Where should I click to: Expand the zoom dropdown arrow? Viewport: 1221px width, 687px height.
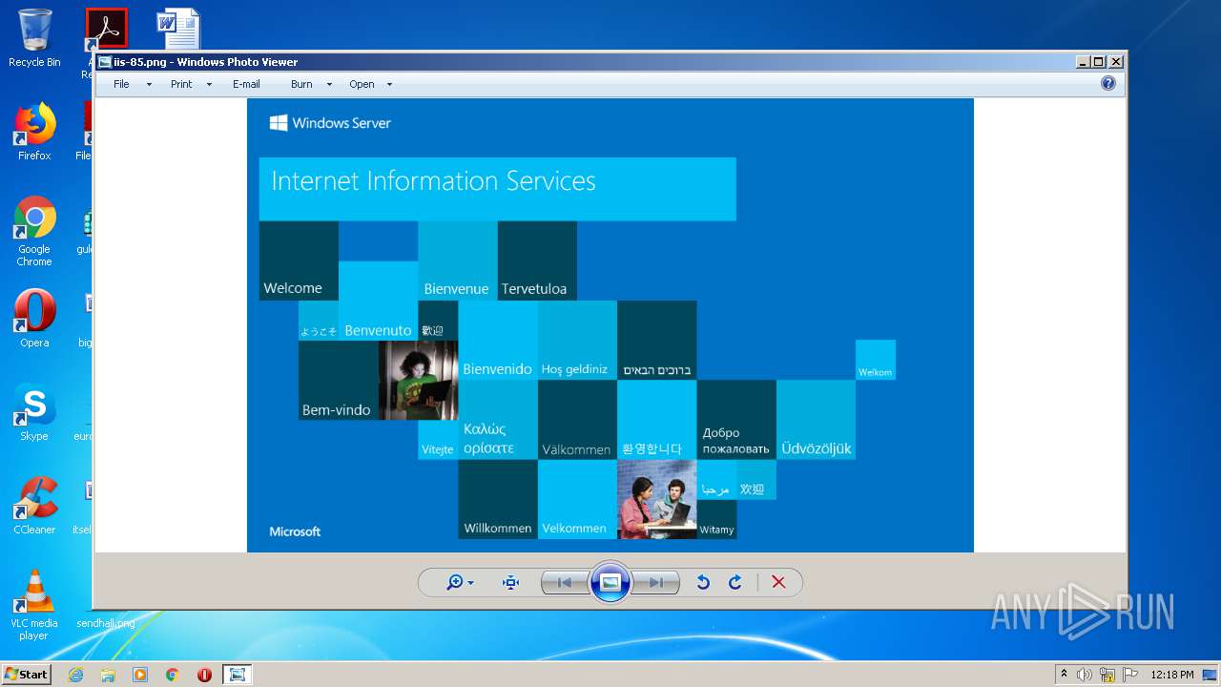click(471, 583)
